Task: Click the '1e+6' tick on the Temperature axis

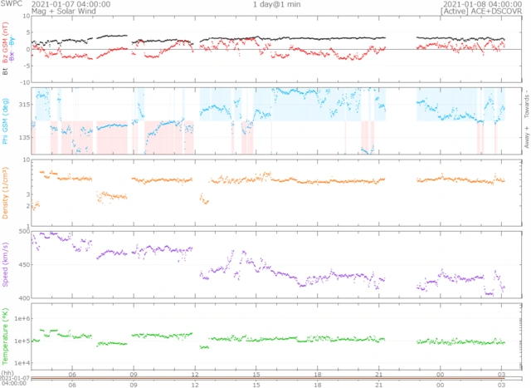Action: pyautogui.click(x=22, y=318)
